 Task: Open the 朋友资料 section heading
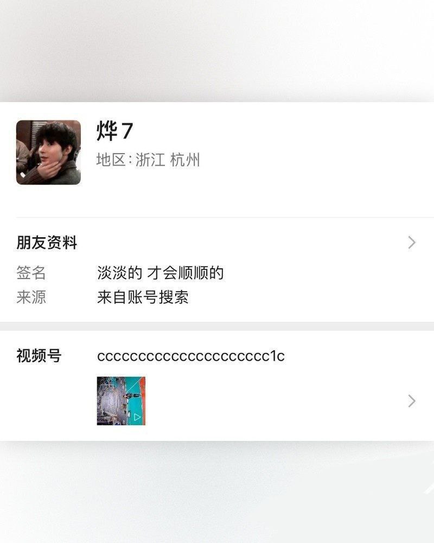(x=47, y=242)
